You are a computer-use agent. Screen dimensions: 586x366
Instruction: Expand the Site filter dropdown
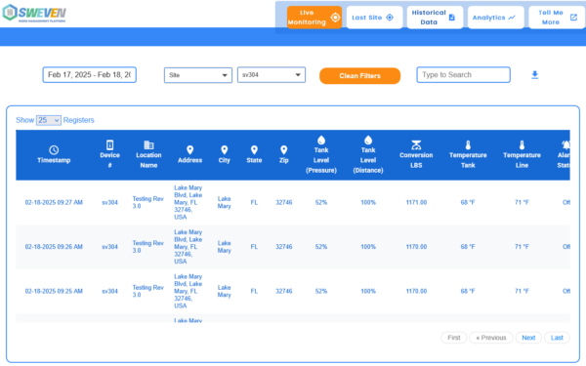click(x=198, y=75)
